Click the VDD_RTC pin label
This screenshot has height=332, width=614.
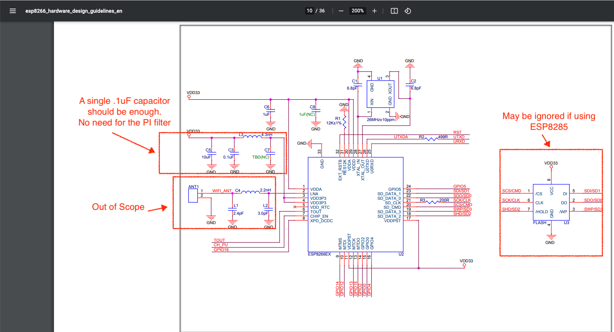pyautogui.click(x=320, y=207)
